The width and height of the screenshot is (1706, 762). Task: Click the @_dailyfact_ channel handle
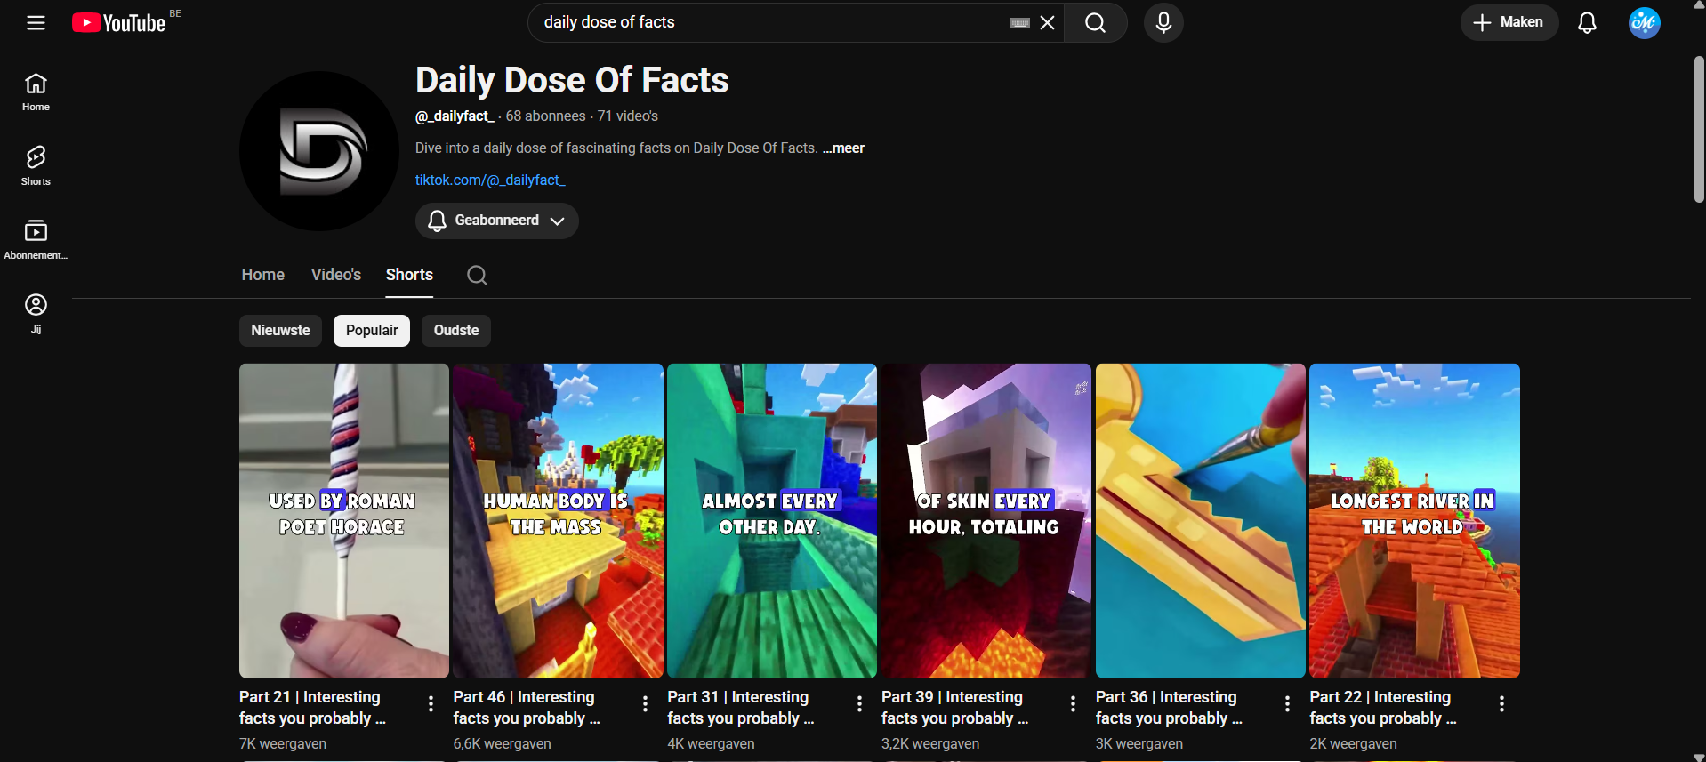point(455,116)
